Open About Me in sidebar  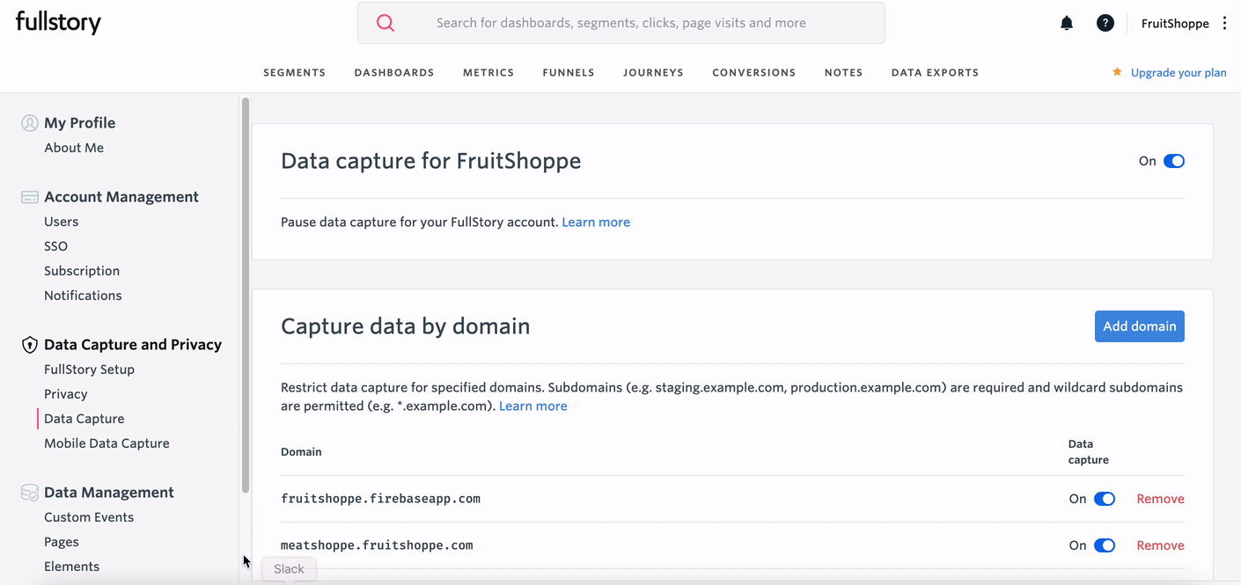74,148
